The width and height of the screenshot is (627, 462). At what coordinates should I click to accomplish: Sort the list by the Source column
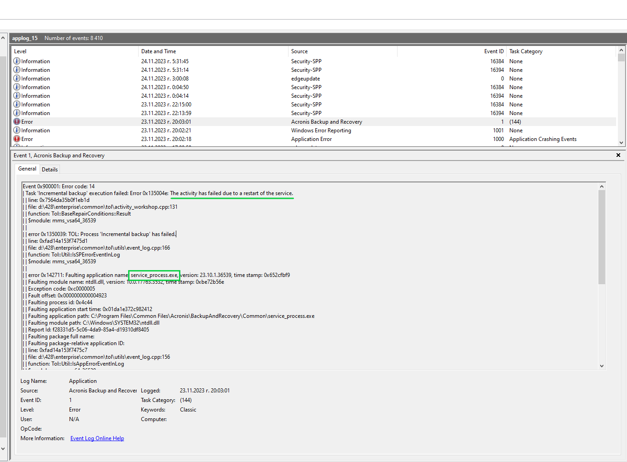point(299,51)
